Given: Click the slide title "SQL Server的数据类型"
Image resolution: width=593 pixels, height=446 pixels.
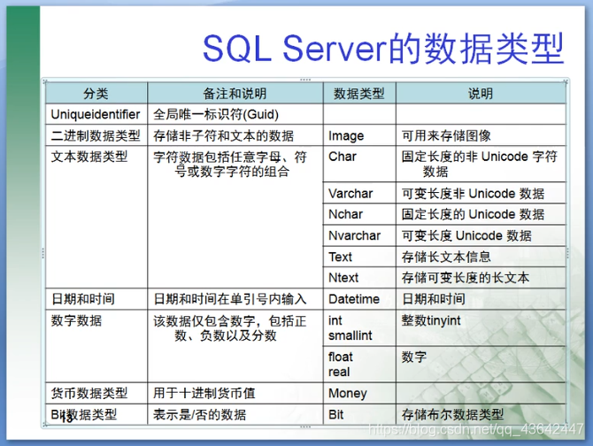Looking at the screenshot, I should tap(383, 49).
